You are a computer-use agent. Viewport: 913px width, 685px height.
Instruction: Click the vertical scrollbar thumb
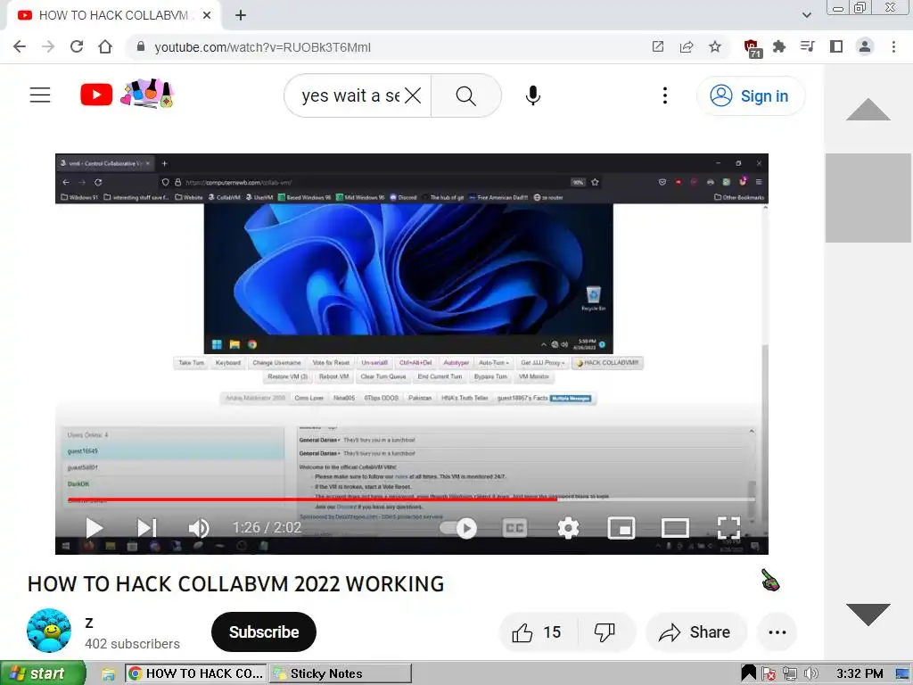pyautogui.click(x=868, y=197)
